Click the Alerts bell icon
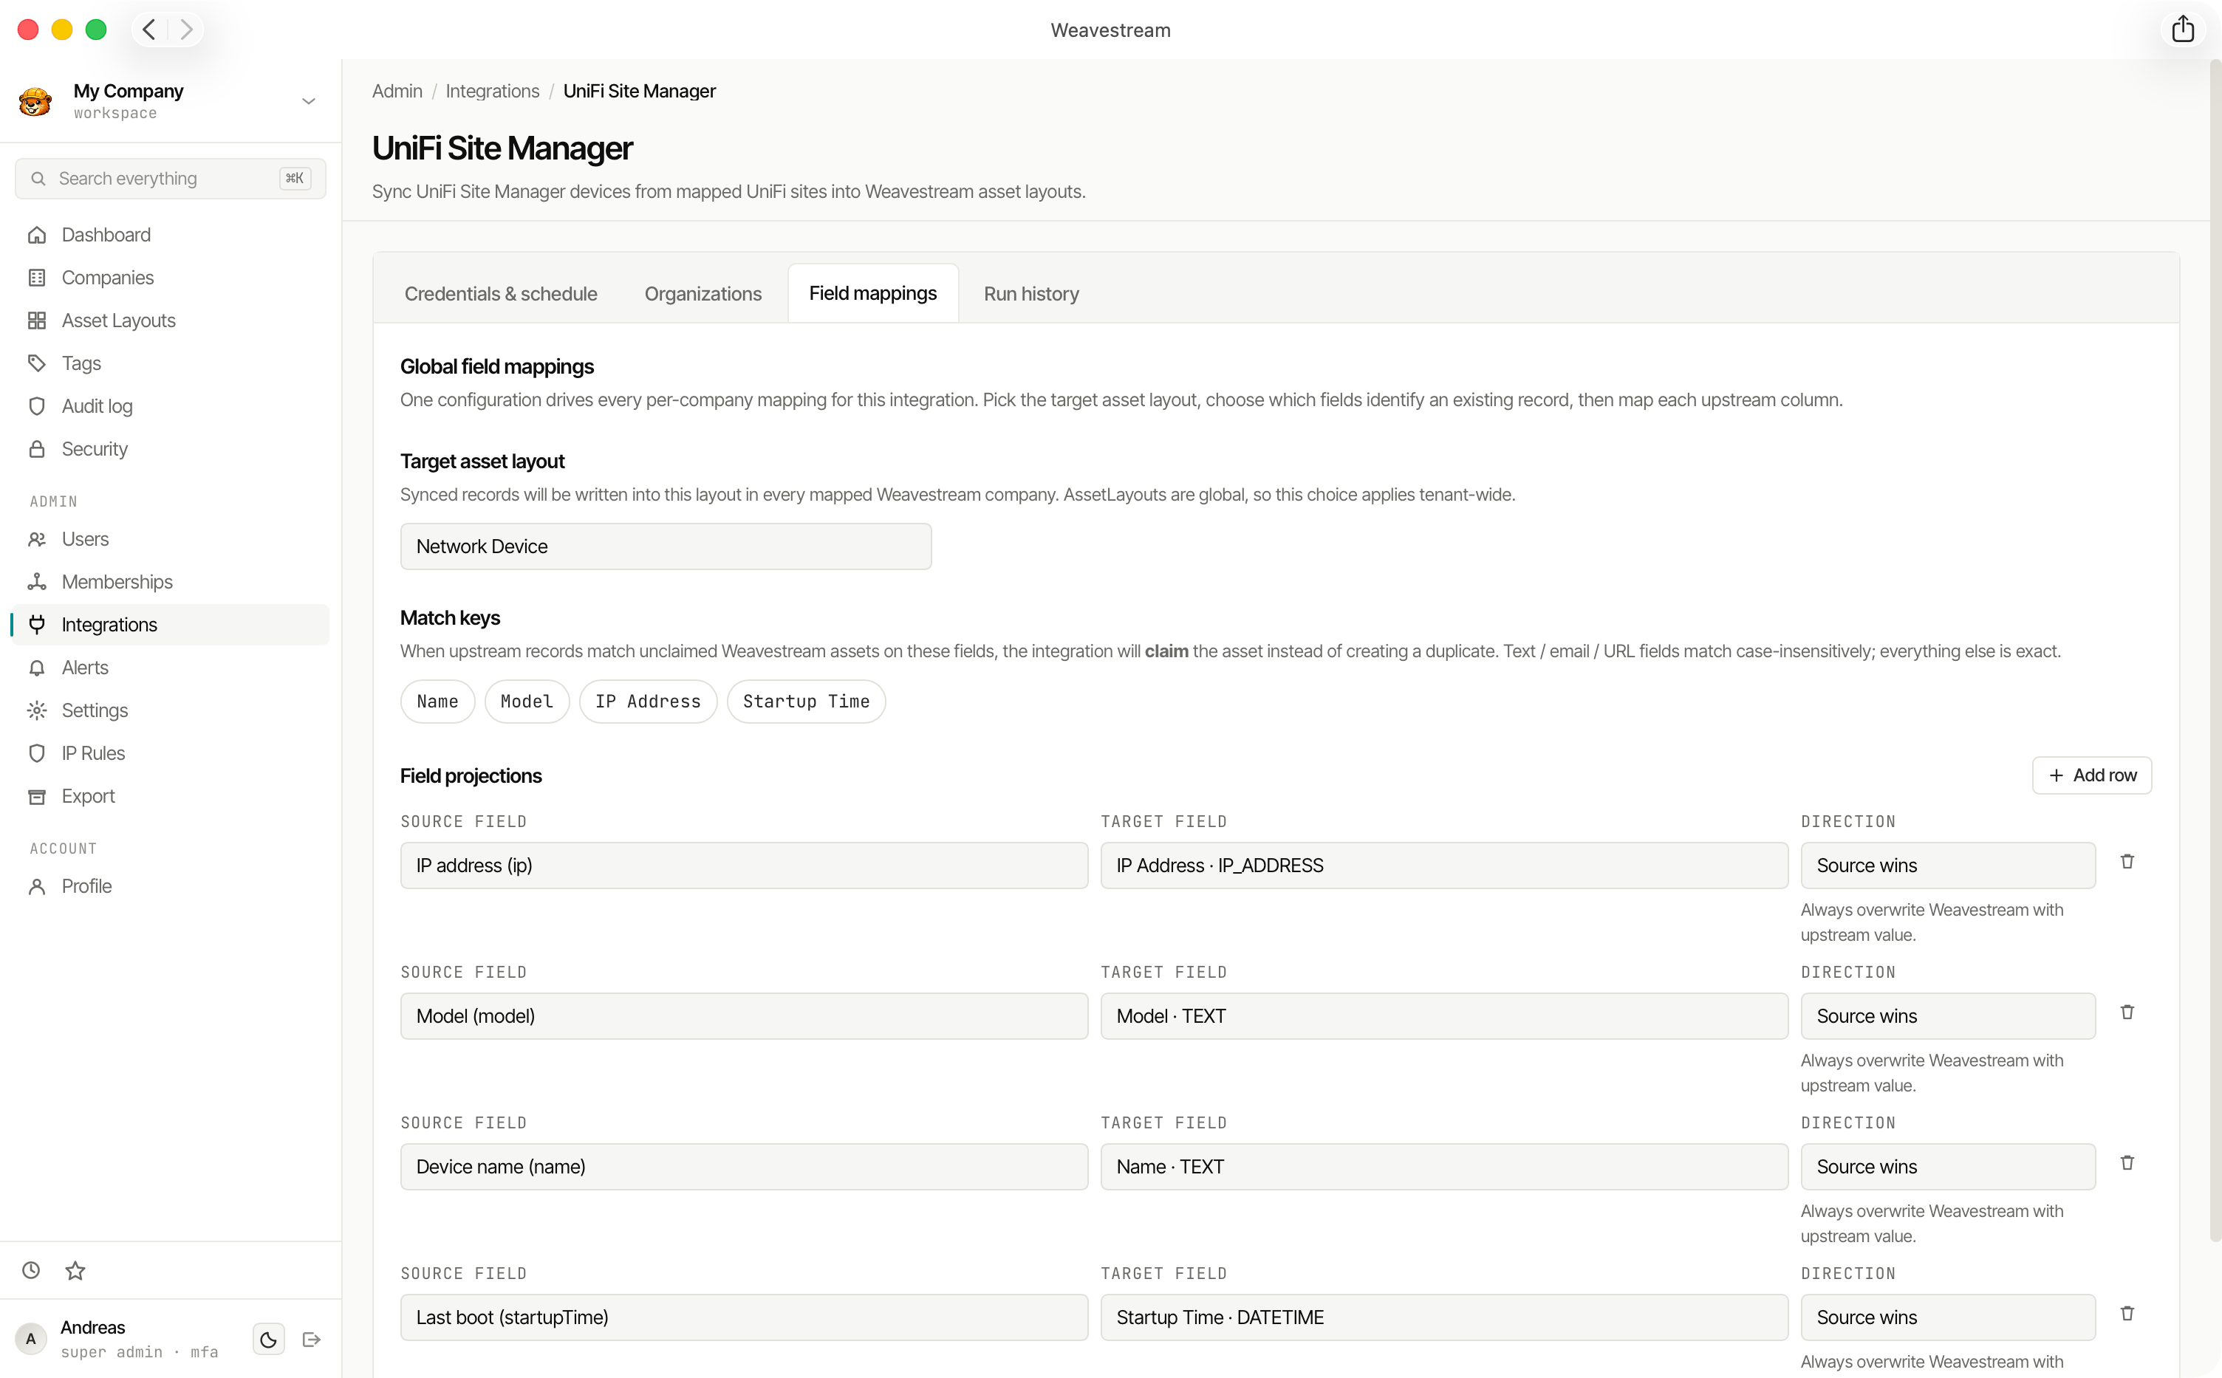This screenshot has width=2222, height=1378. (x=36, y=668)
